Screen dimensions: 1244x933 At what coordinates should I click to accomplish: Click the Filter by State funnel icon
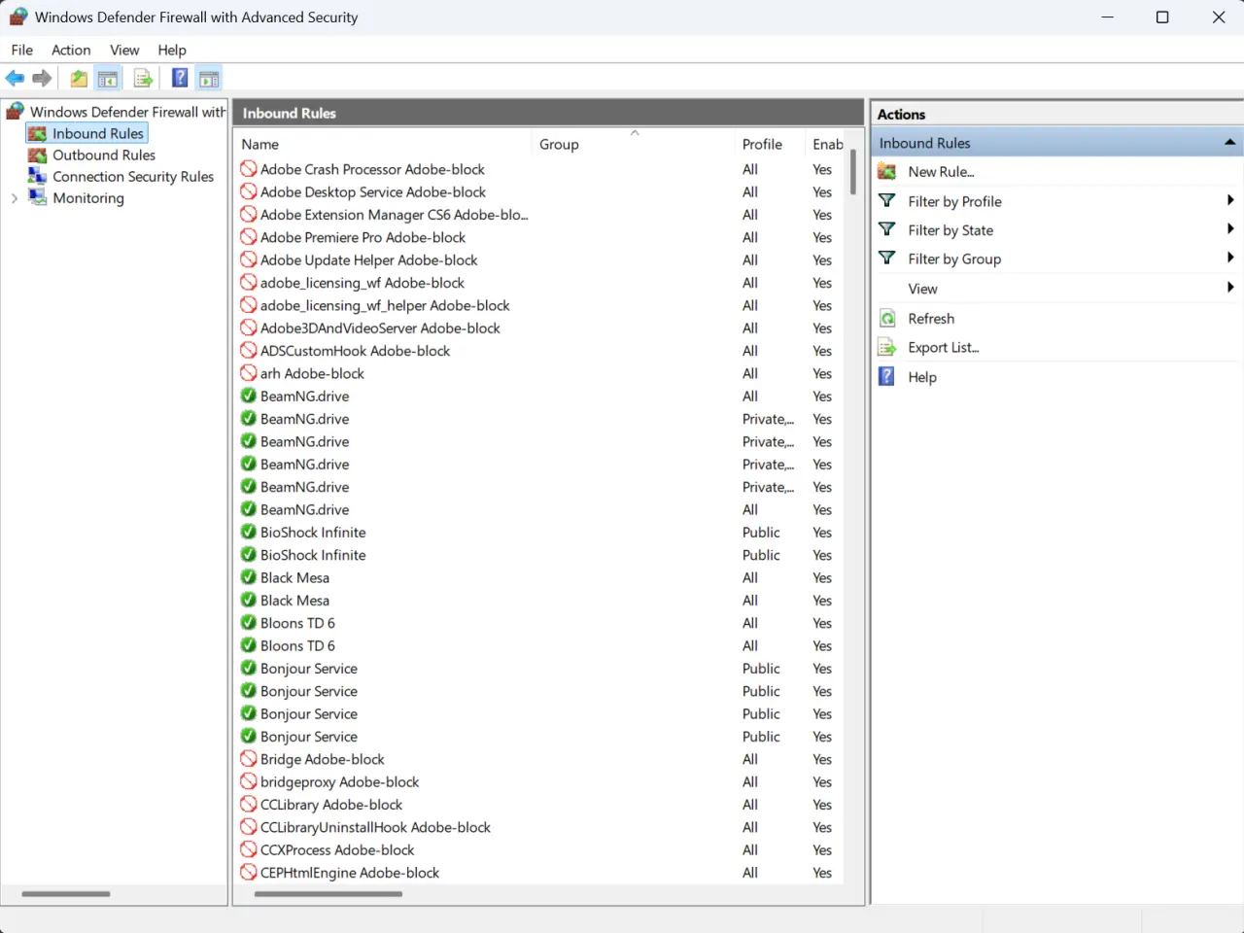pos(887,230)
